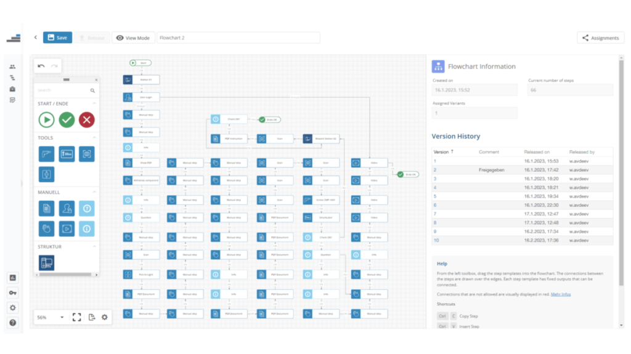Click the video step template in Manuell

point(67,228)
